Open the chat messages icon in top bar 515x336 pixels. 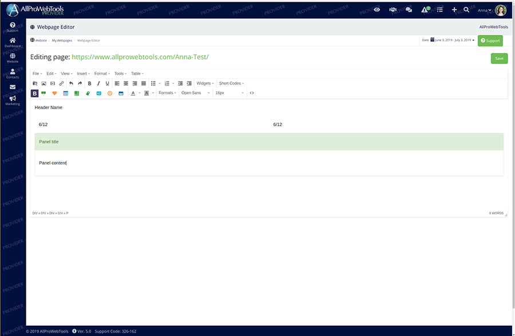point(409,10)
